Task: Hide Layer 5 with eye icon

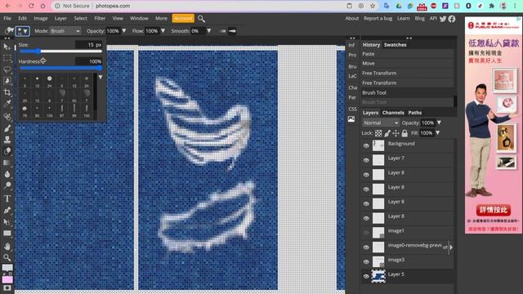Action: (366, 276)
